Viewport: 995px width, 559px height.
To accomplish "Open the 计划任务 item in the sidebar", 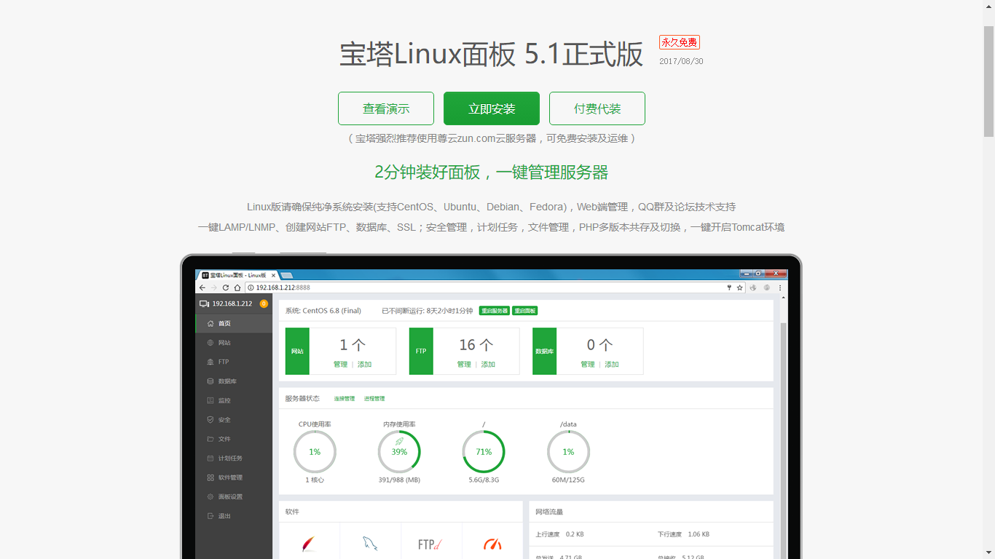I will click(x=233, y=458).
